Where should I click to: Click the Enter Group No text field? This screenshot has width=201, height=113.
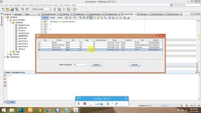(80, 65)
